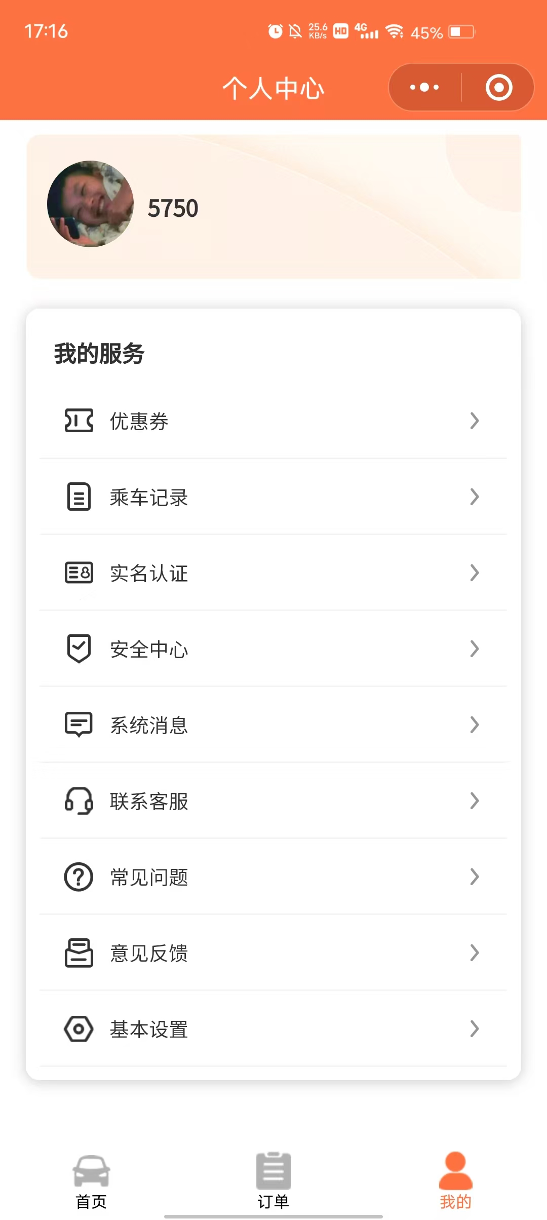
Task: Tap the feedback inbox icon
Action: click(x=79, y=952)
